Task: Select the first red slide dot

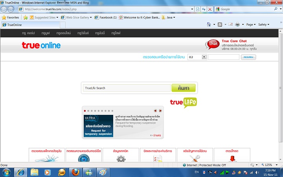Action: (x=85, y=111)
